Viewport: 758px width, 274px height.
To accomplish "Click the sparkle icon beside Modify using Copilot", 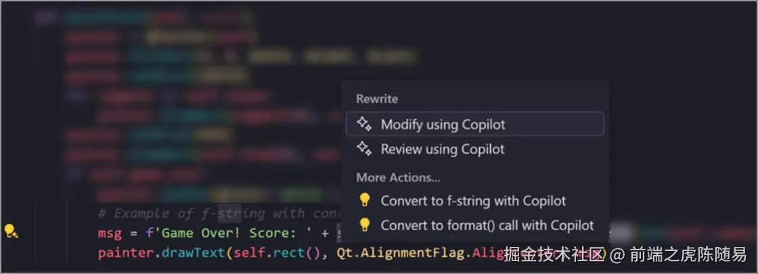I will point(364,124).
